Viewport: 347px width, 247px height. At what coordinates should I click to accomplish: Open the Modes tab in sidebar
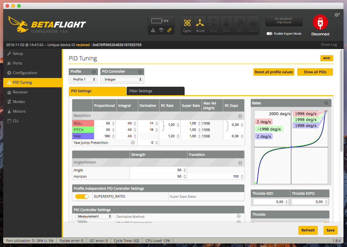[32, 102]
